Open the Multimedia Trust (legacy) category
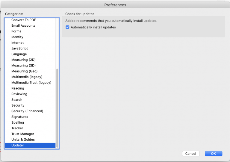 tap(31, 83)
